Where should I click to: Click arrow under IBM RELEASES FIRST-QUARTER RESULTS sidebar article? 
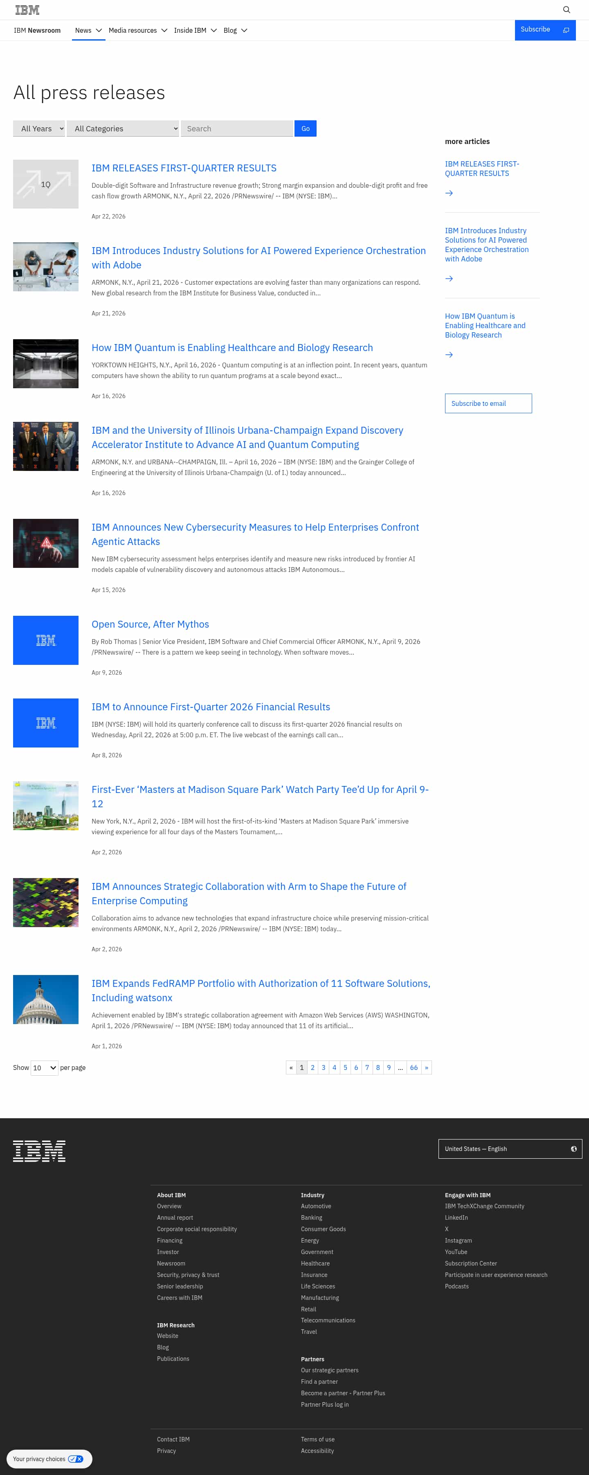449,193
